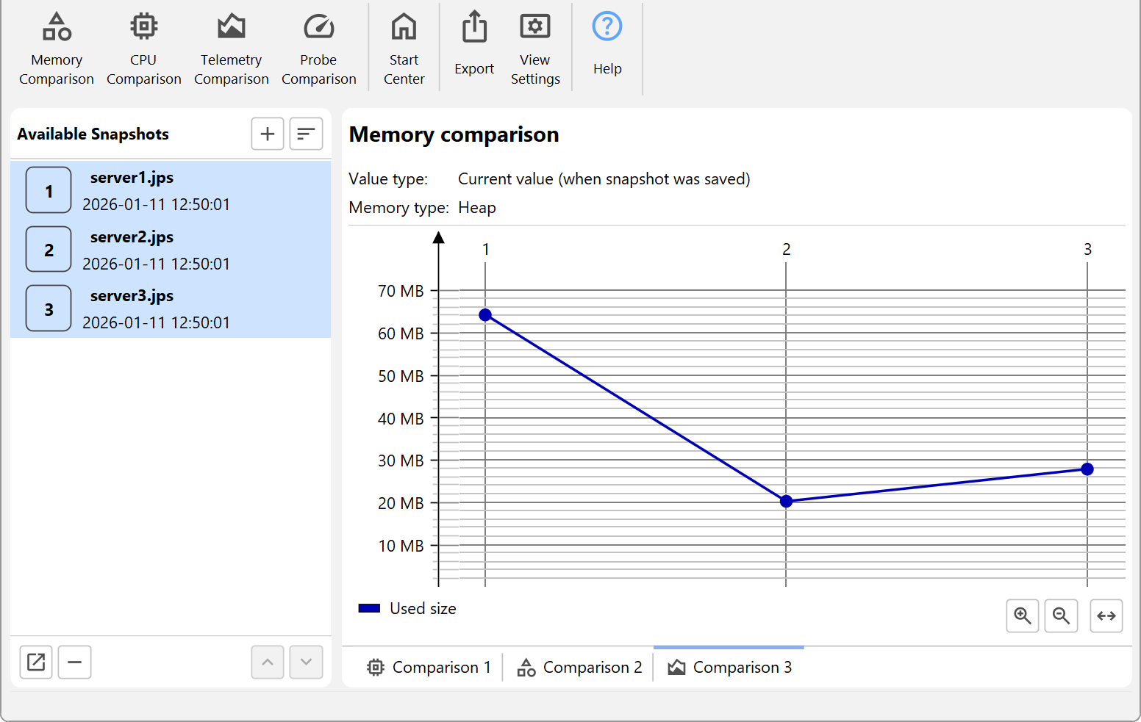Click the snapshot 2 data point on chart
Screen dimensions: 1141x722
click(x=786, y=501)
